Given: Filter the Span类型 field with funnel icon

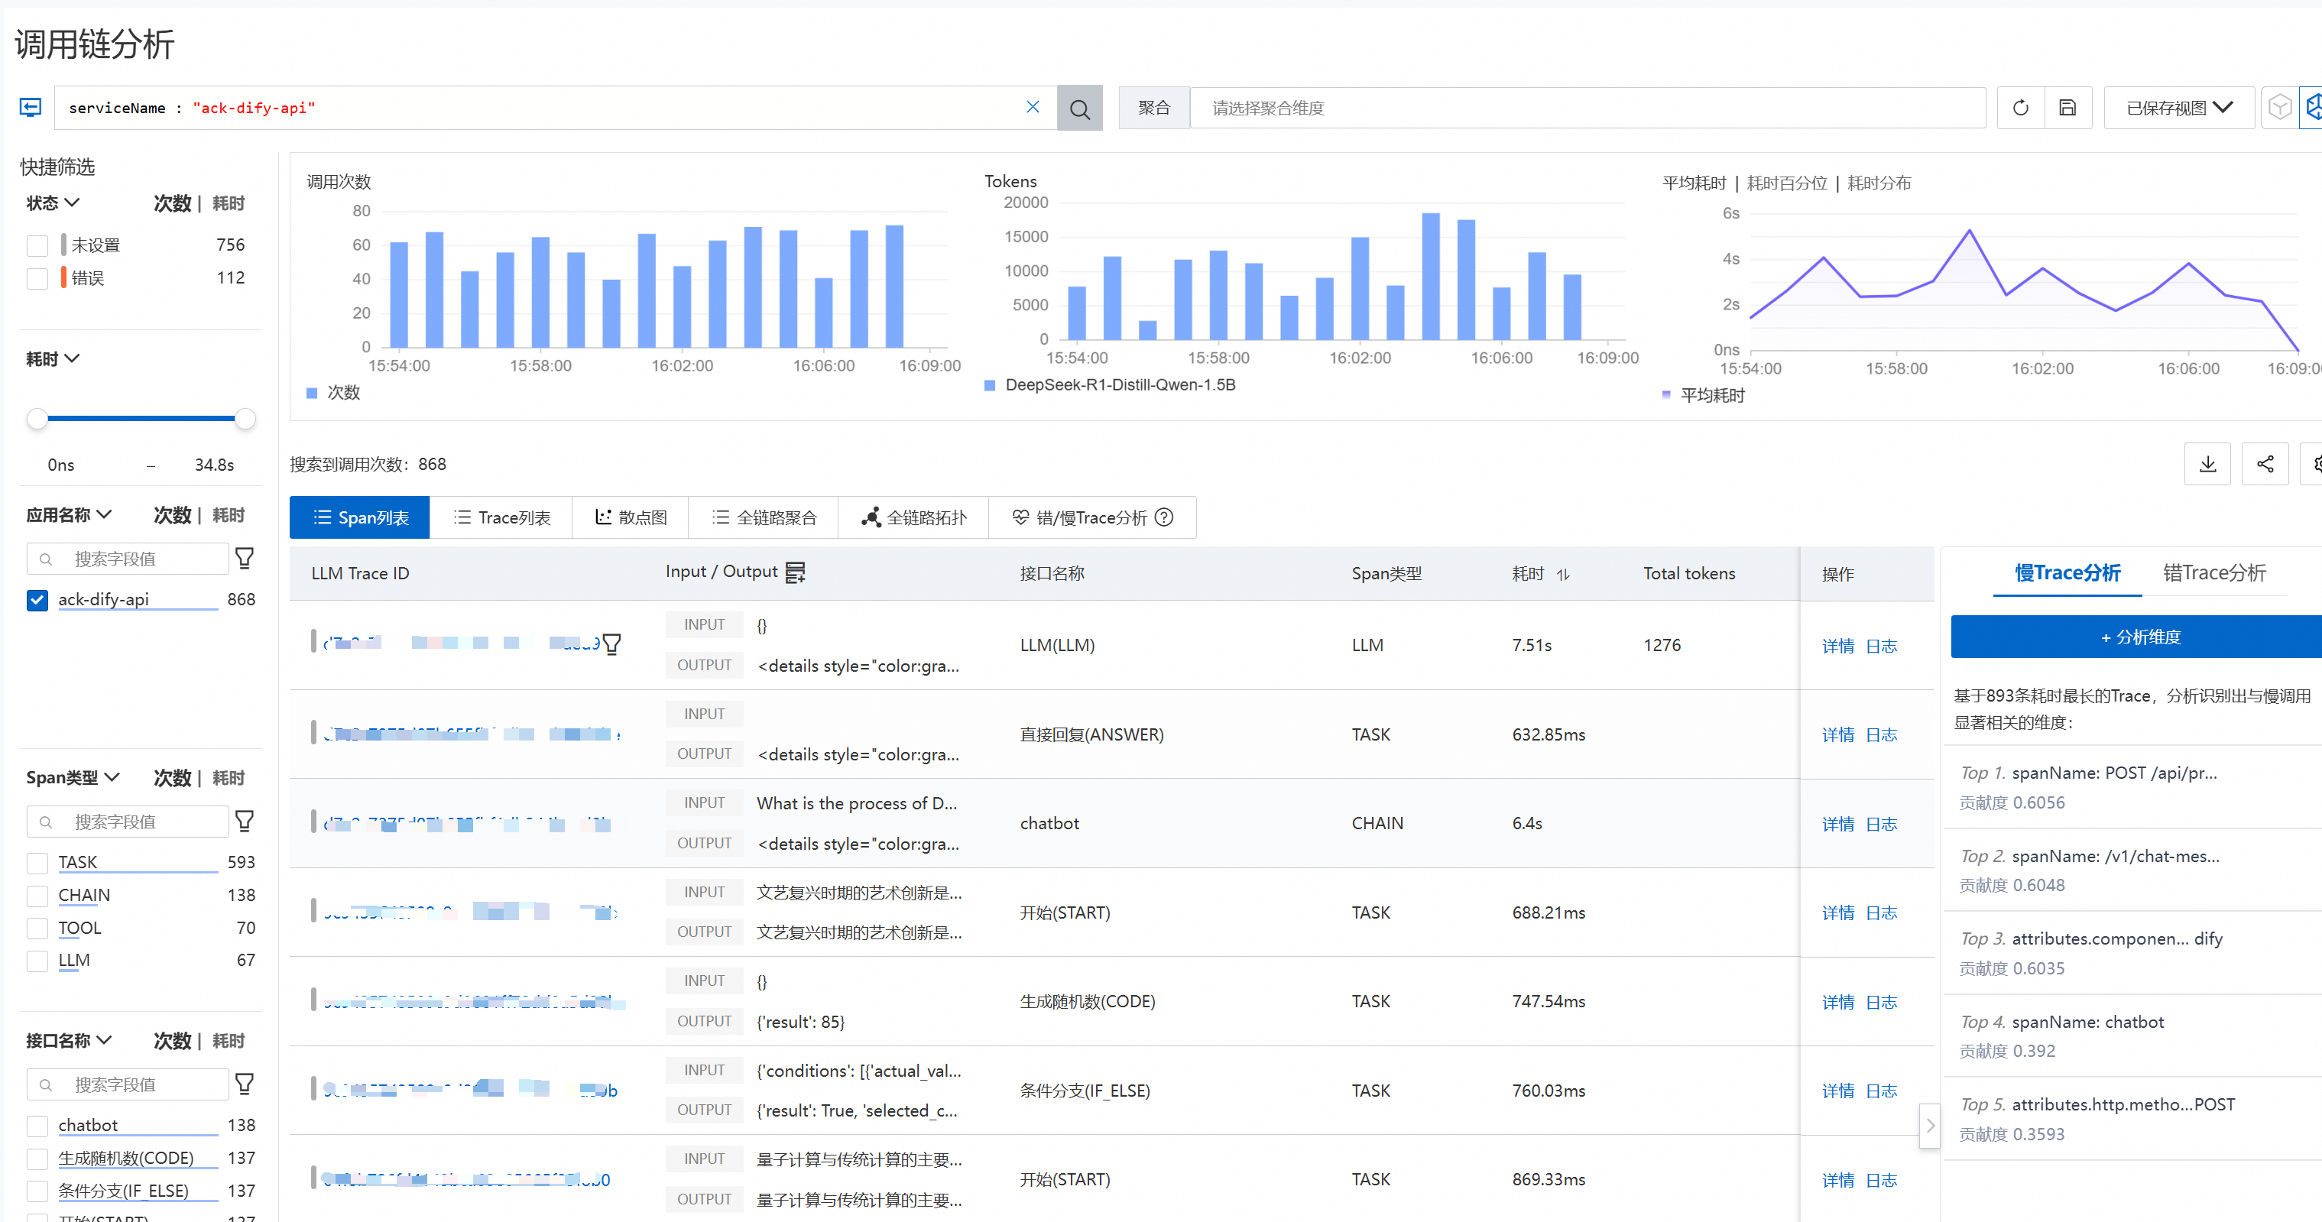Looking at the screenshot, I should (x=245, y=821).
